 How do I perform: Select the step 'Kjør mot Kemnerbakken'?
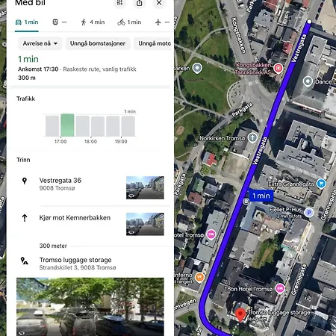[75, 218]
